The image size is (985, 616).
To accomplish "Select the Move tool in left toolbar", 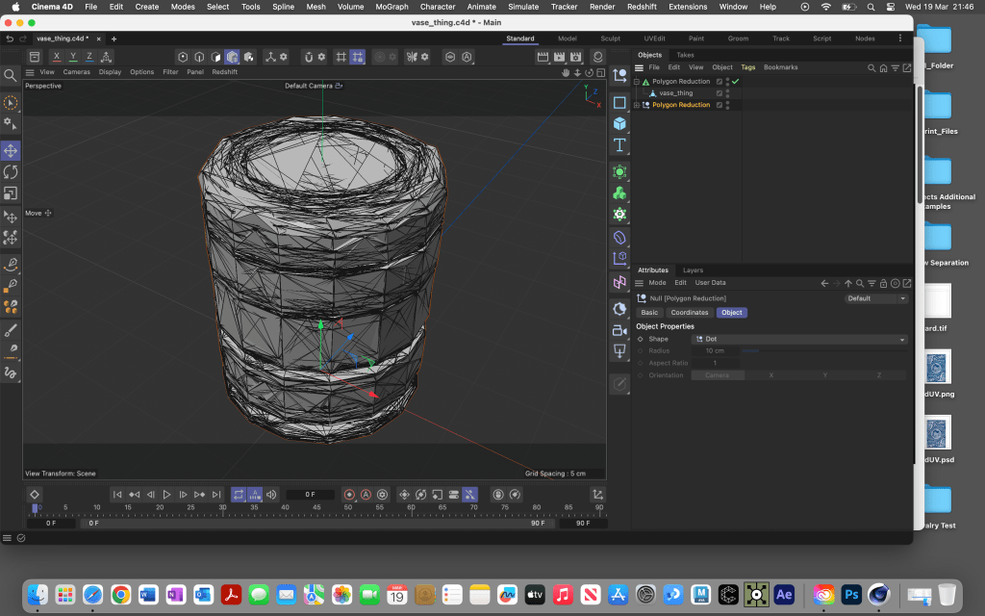I will [11, 151].
